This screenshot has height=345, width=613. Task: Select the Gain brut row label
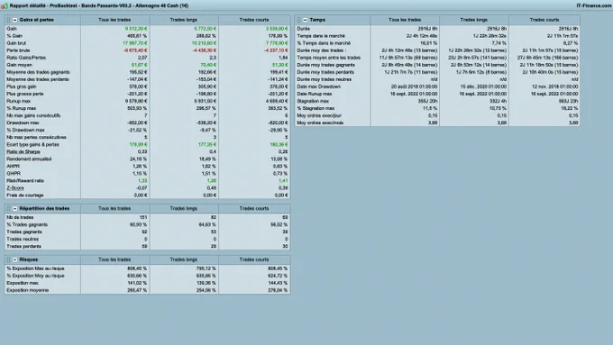[16, 43]
